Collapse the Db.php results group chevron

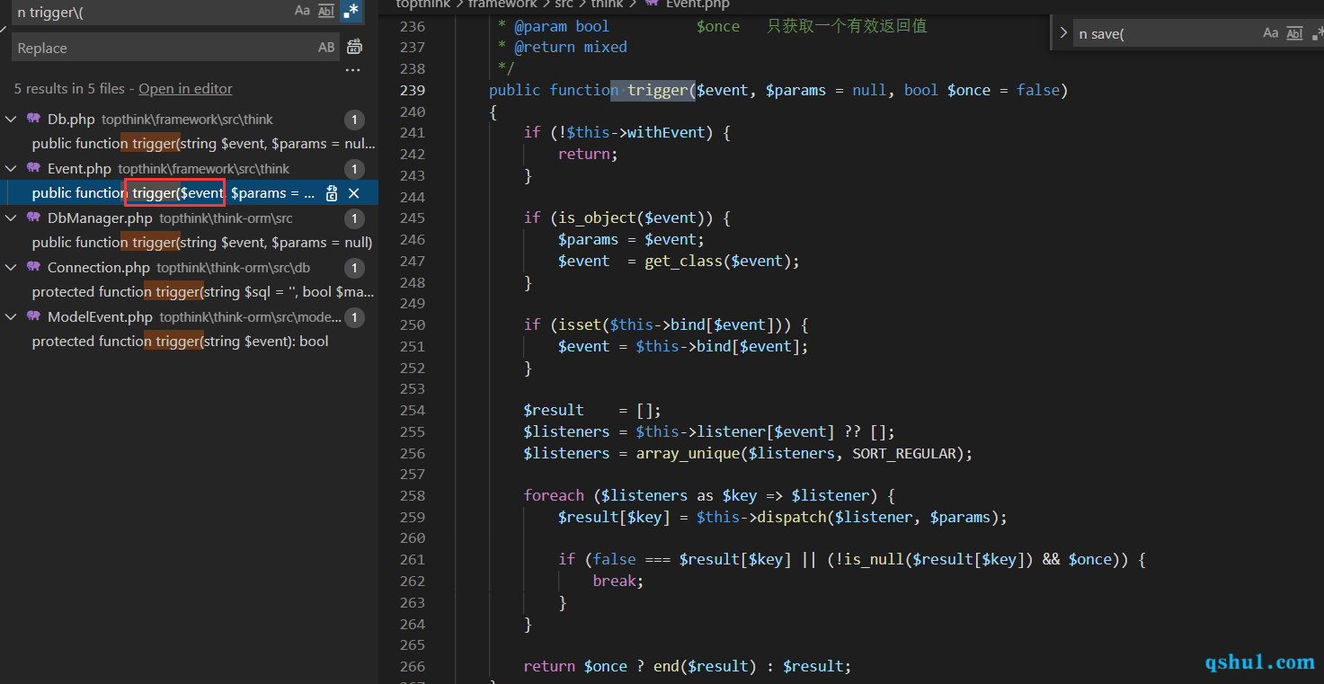[12, 120]
